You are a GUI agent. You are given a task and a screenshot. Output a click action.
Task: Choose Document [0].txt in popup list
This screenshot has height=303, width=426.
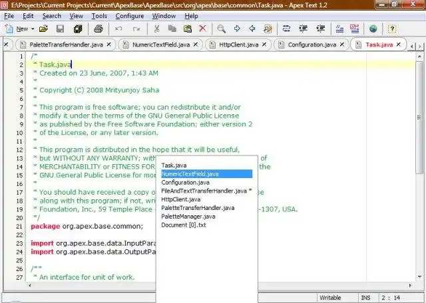[x=207, y=225]
